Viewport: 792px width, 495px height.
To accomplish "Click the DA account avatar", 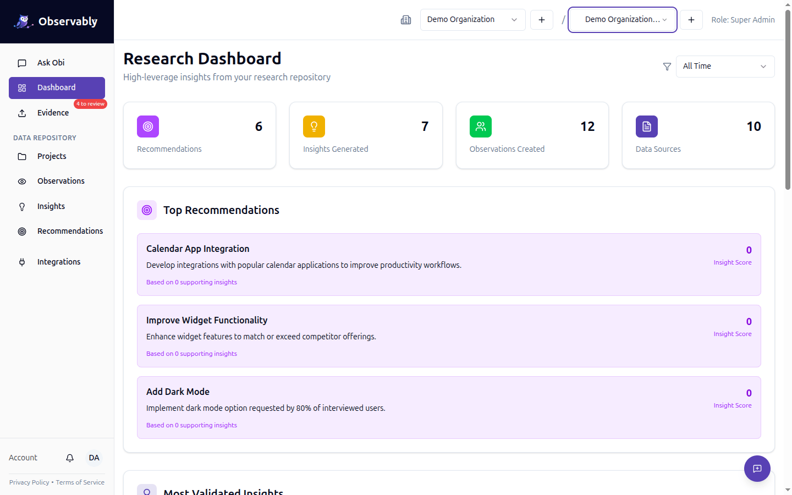I will pos(94,458).
